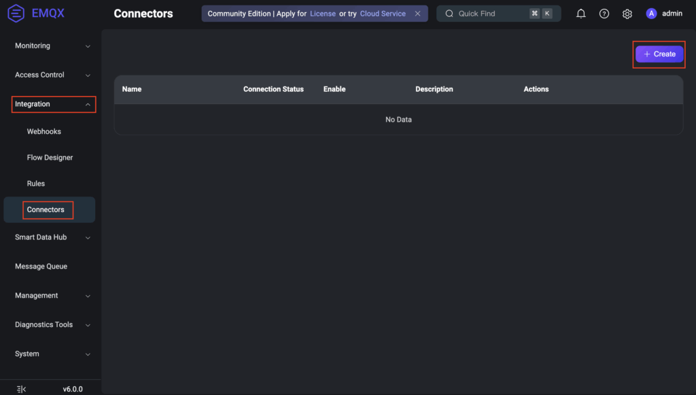Open Message Queue page
Image resolution: width=696 pixels, height=395 pixels.
click(41, 267)
